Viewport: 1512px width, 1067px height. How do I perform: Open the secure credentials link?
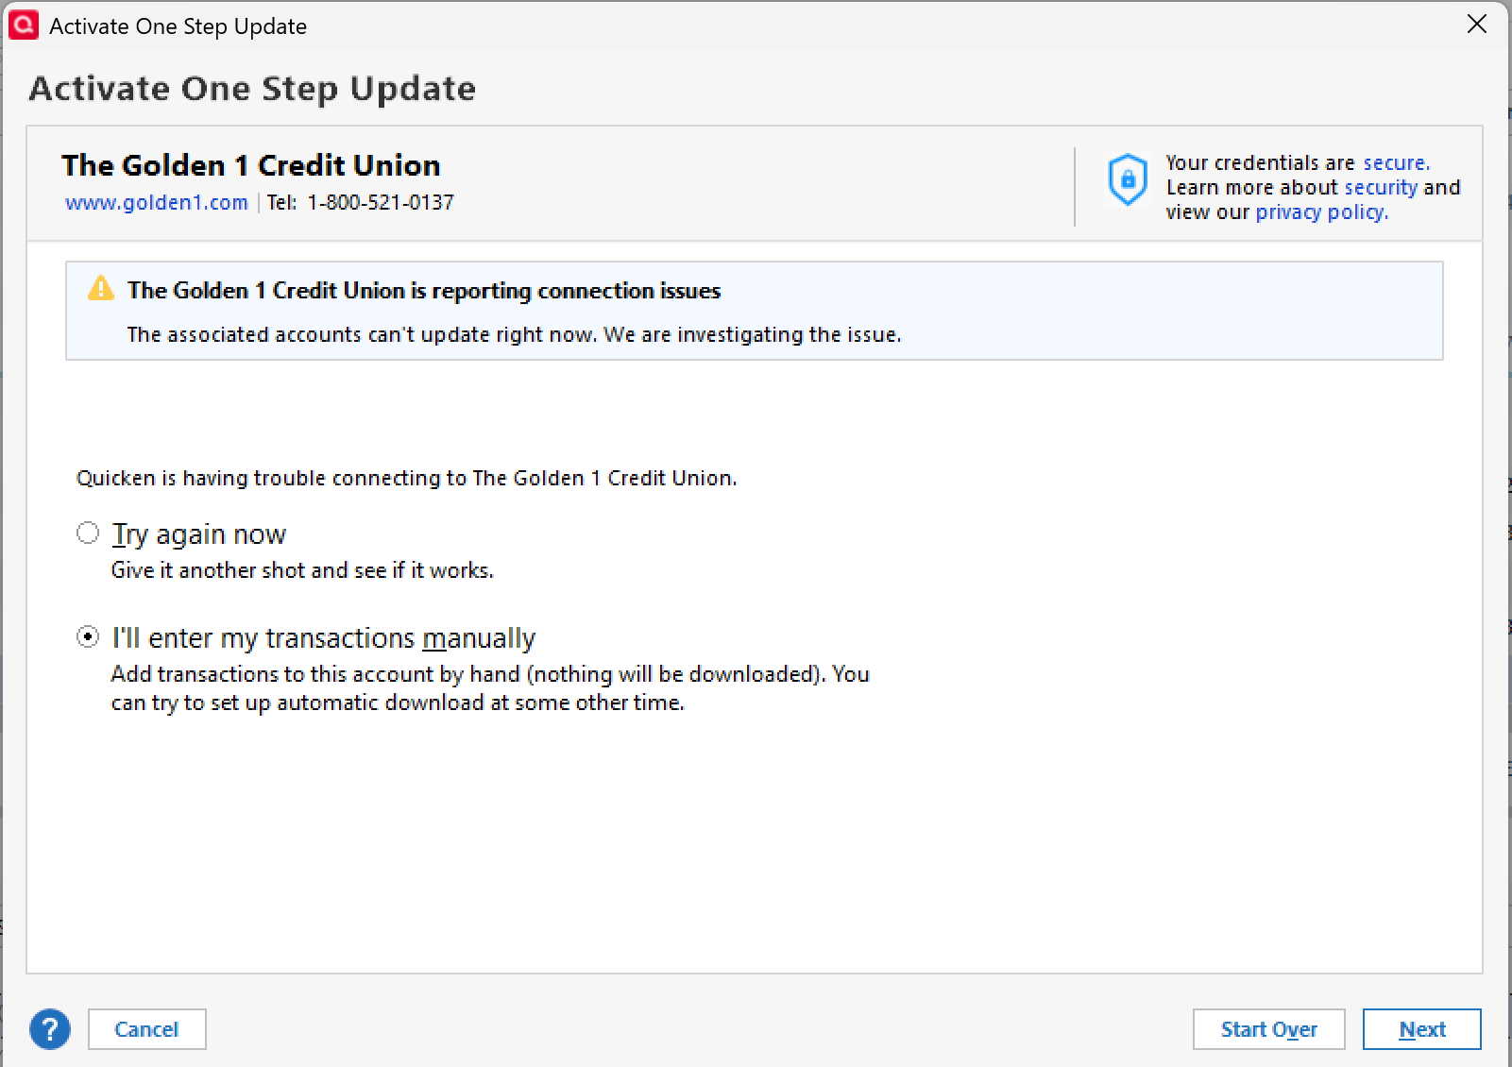pos(1396,163)
